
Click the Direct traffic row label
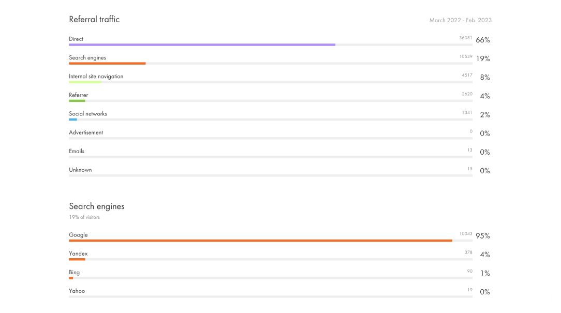click(x=76, y=39)
